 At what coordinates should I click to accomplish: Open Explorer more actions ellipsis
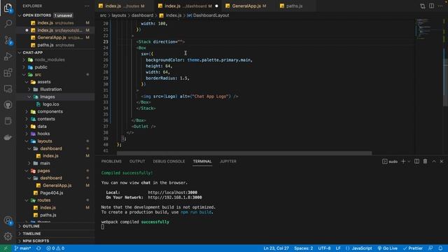tap(87, 6)
